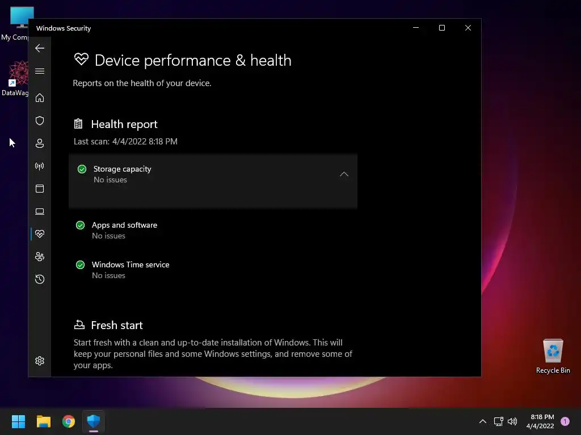Open Windows Start menu
The image size is (581, 435).
[x=18, y=421]
